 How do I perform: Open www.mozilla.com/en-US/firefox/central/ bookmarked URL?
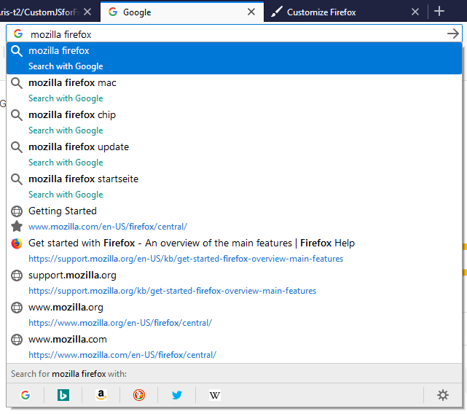108,227
